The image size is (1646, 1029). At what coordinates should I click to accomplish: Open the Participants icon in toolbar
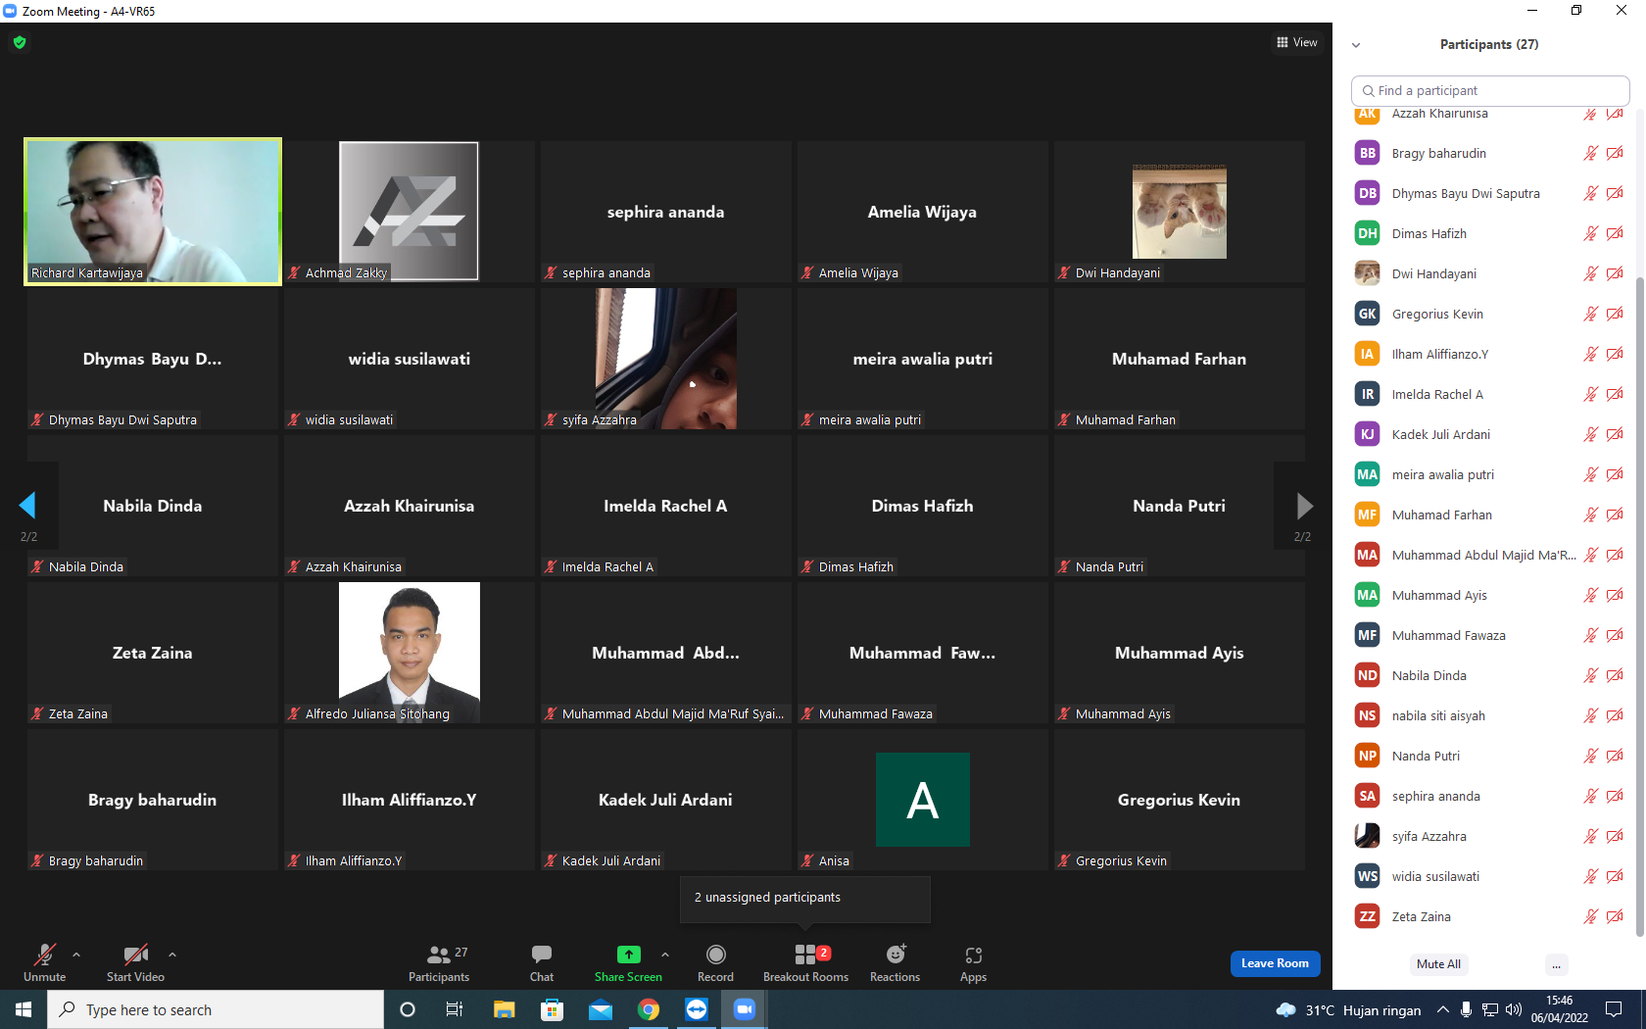point(439,955)
